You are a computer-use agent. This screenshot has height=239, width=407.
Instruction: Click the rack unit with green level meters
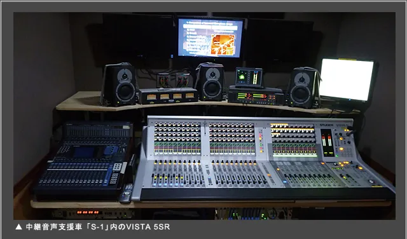[256, 97]
